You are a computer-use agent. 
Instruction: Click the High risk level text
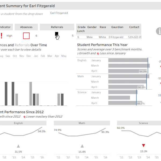9,36
